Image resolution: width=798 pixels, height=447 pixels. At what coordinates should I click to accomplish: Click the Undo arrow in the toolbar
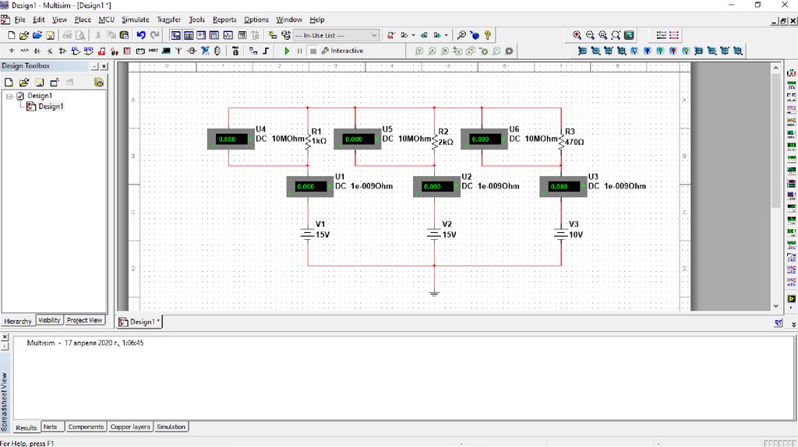click(x=141, y=35)
